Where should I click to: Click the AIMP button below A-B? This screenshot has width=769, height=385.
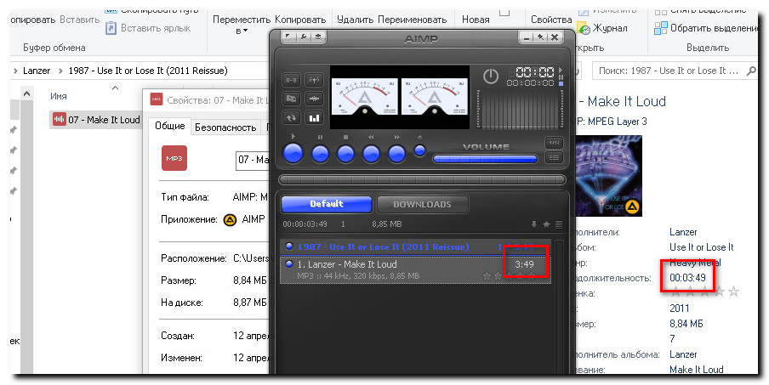[291, 99]
